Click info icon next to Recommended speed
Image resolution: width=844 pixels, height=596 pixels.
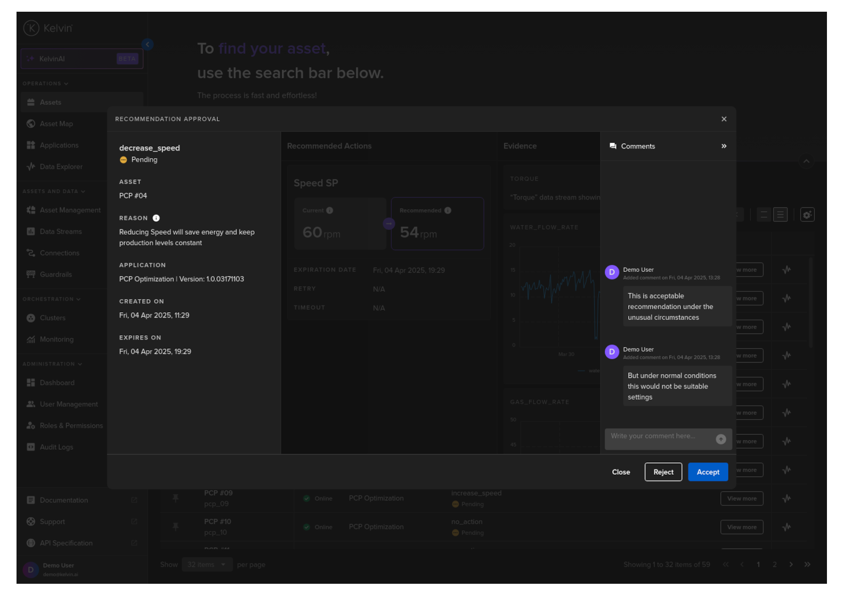click(448, 211)
